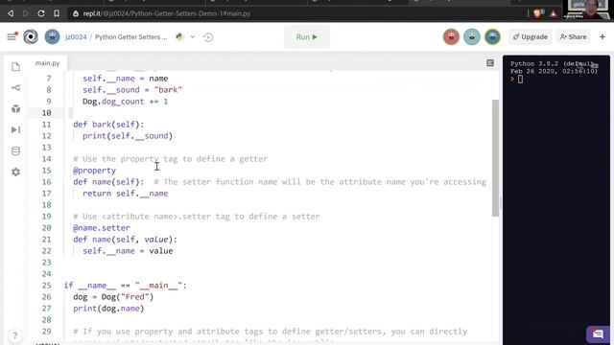Click the light blue collaborator avatar
The height and width of the screenshot is (345, 614).
472,36
